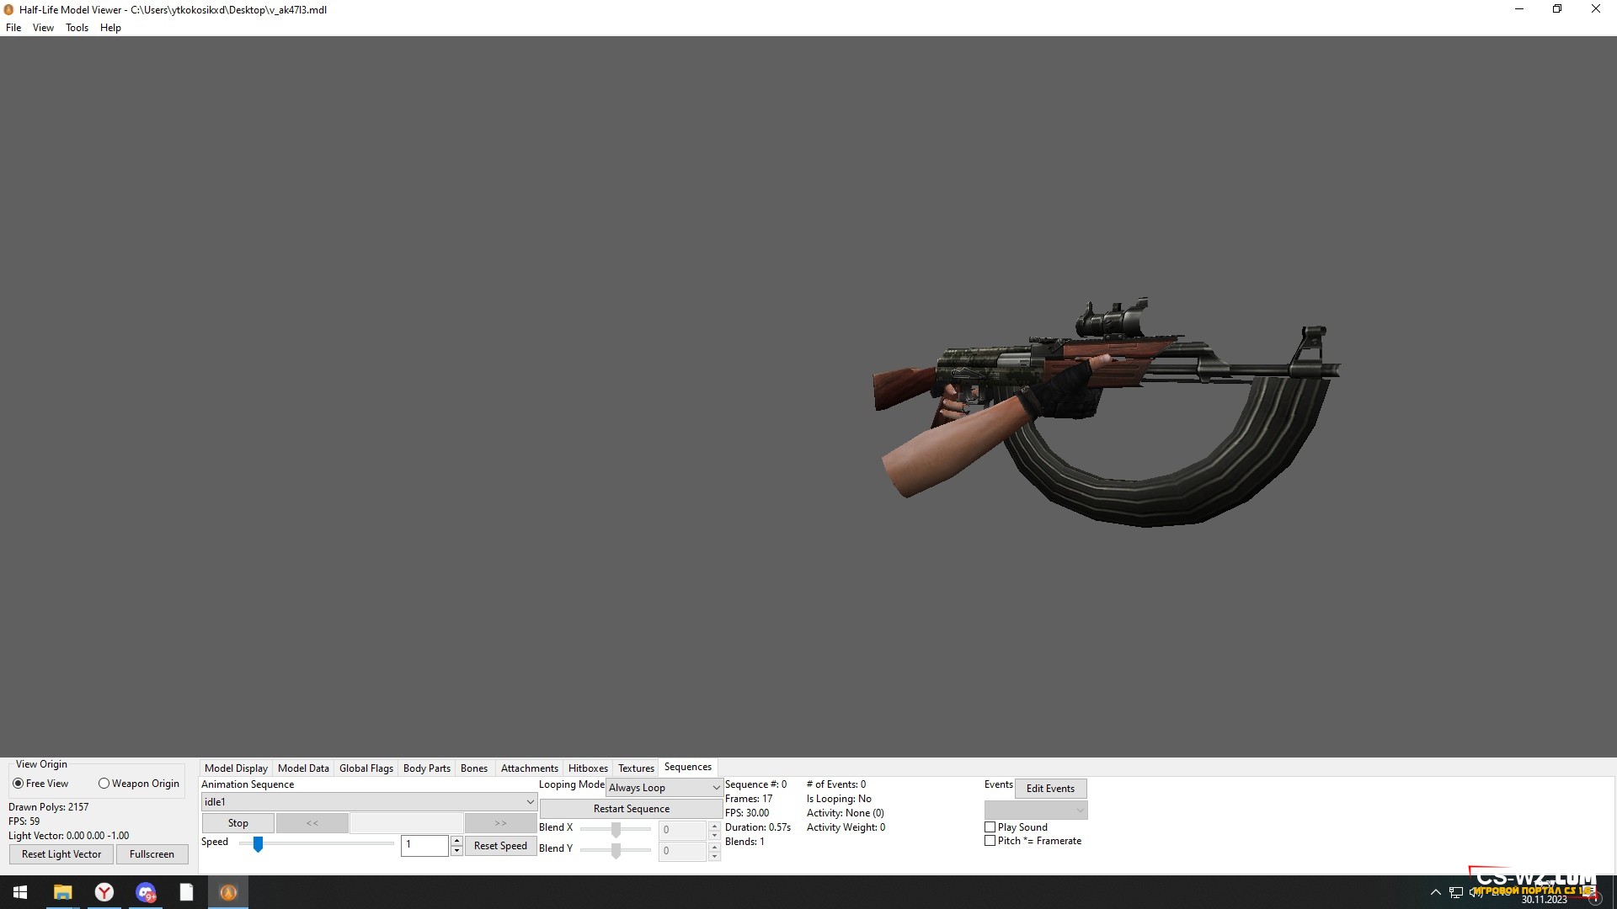Click the Edit Events button
1617x909 pixels.
click(1050, 789)
